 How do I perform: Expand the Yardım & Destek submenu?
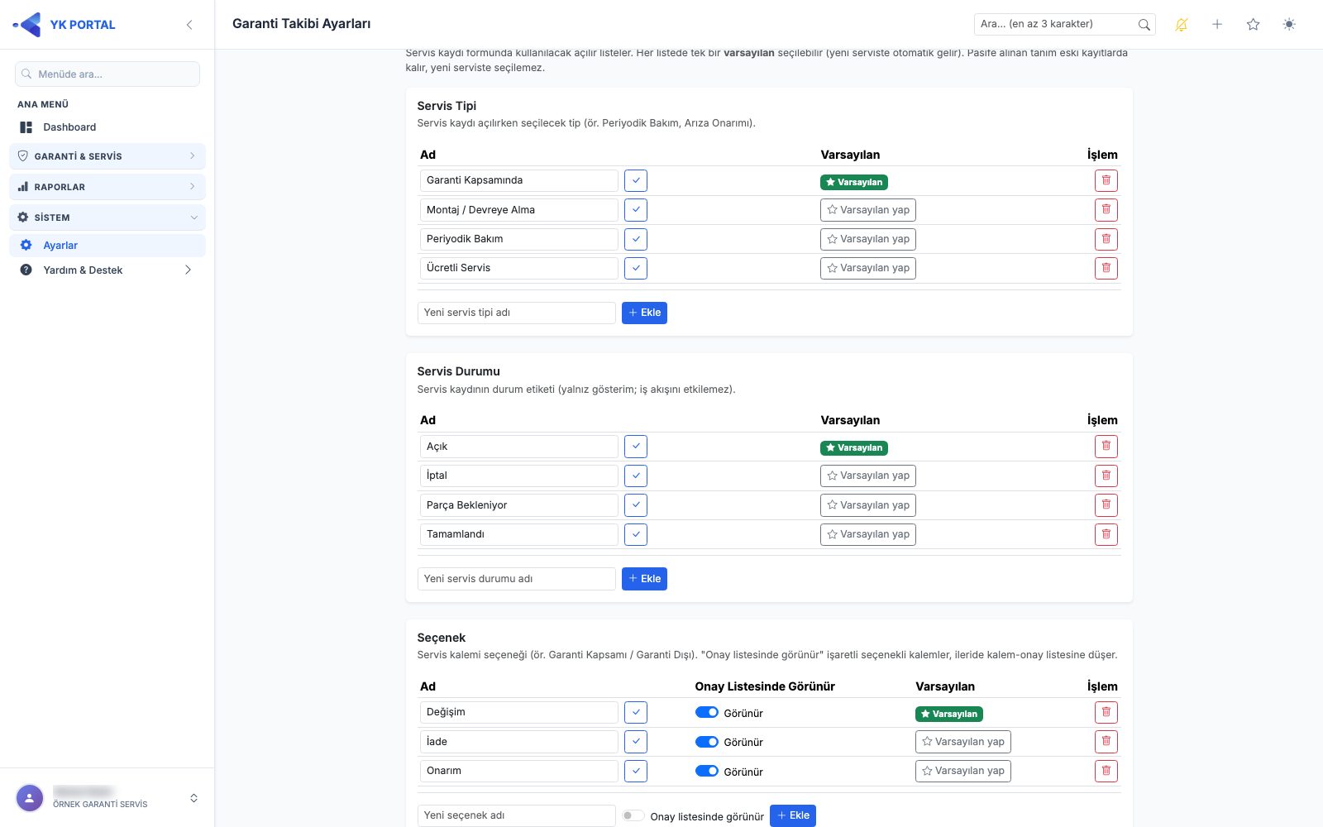tap(107, 270)
